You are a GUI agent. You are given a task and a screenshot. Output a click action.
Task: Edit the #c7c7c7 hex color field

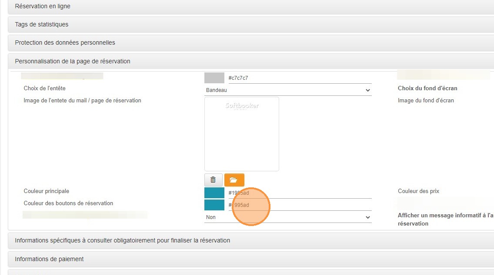[300, 78]
